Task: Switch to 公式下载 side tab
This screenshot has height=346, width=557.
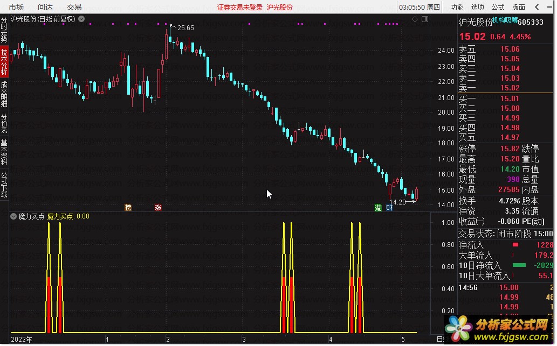Action: (4, 185)
